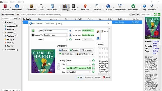Click the Download cover button

pyautogui.click(x=67, y=54)
